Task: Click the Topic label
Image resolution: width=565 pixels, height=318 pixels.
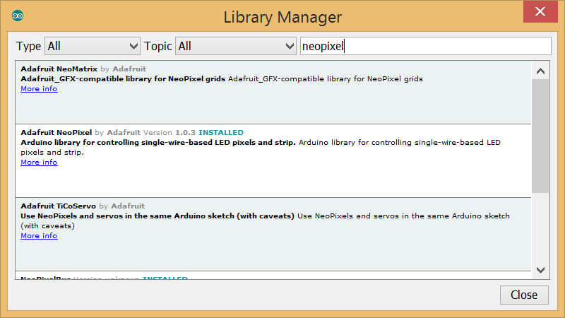Action: pyautogui.click(x=157, y=46)
